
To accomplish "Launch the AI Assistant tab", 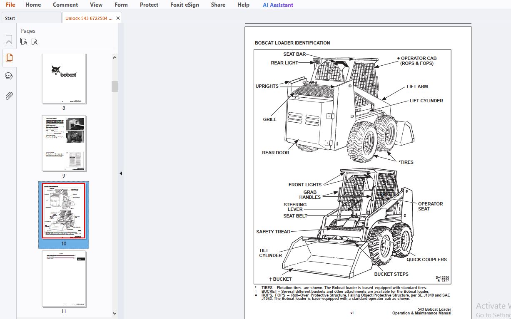I will 278,5.
